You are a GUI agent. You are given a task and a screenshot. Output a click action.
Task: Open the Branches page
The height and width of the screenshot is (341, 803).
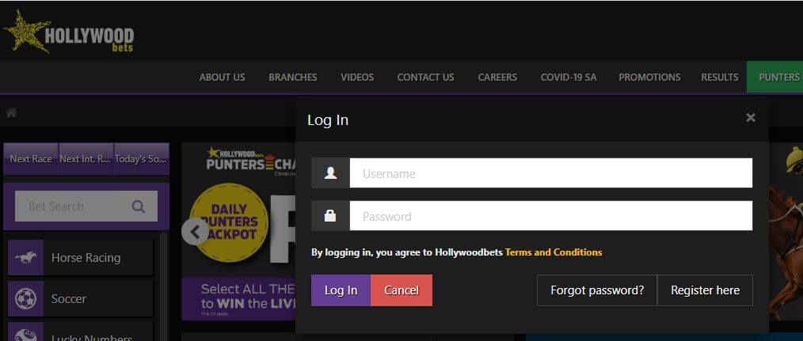(293, 78)
